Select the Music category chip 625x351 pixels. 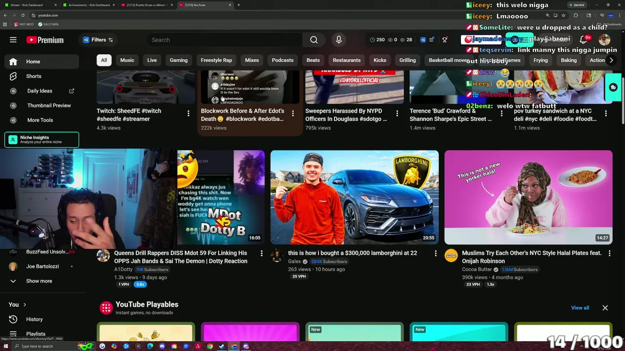pos(127,60)
